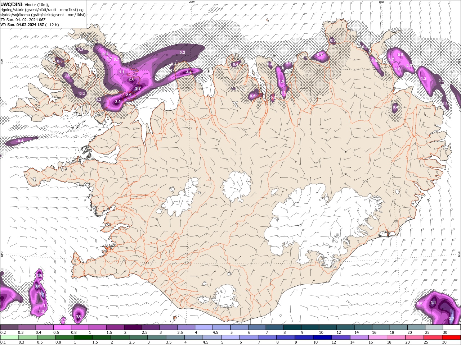Click the 3.0 value in the small southwest cell
Image resolution: width=461 pixels, height=345 pixels.
(79, 316)
